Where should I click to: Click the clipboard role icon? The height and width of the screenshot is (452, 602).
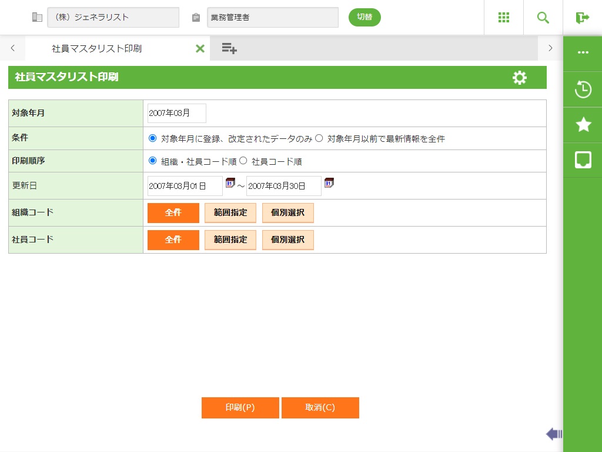pyautogui.click(x=196, y=17)
